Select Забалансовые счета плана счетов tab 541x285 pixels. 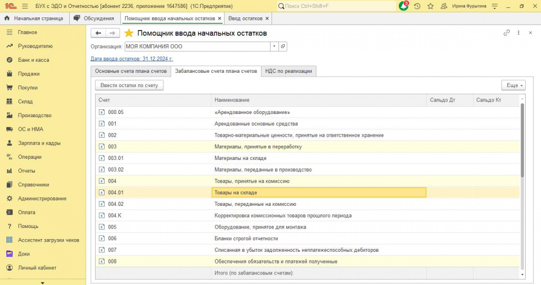click(x=216, y=71)
